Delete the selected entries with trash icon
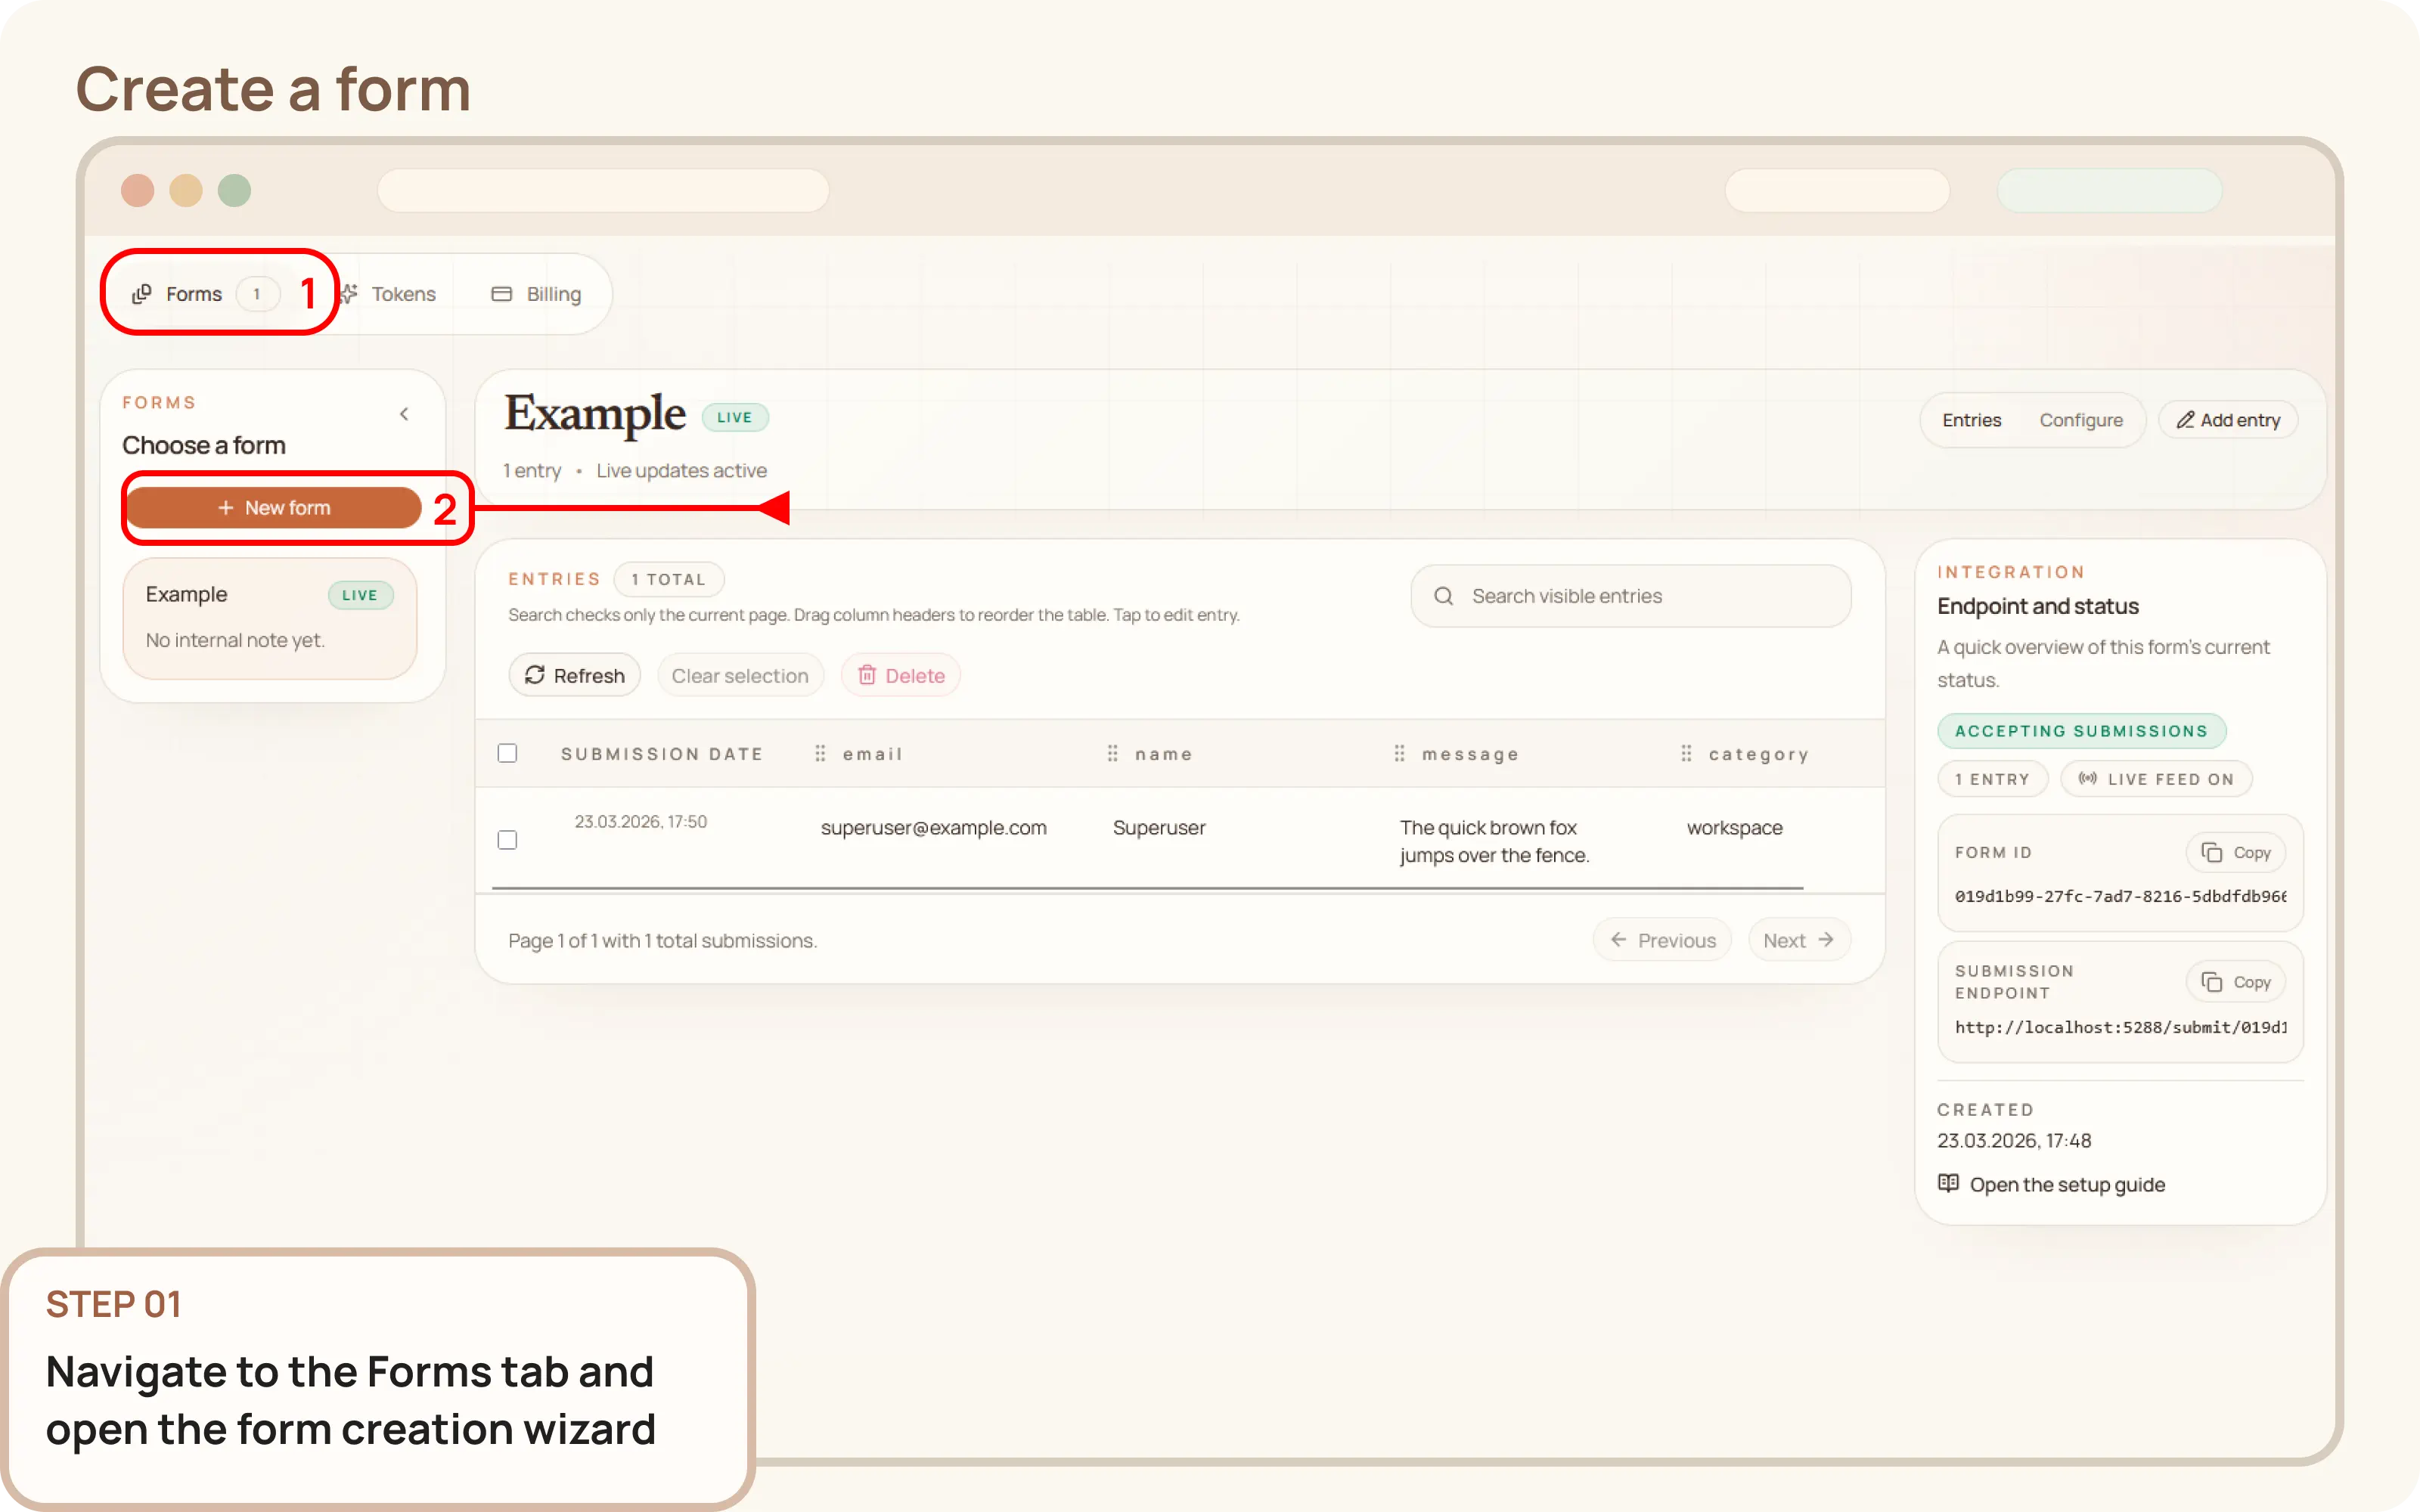The width and height of the screenshot is (2420, 1512). pyautogui.click(x=868, y=674)
